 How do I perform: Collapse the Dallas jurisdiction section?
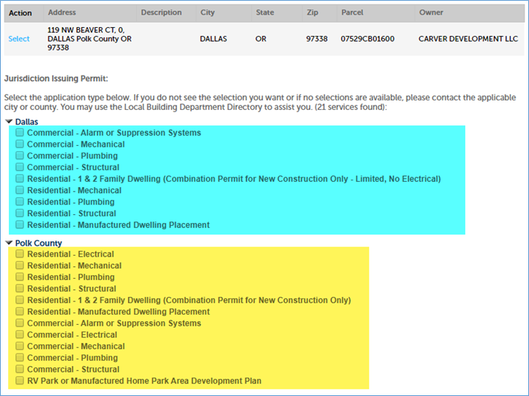click(9, 122)
